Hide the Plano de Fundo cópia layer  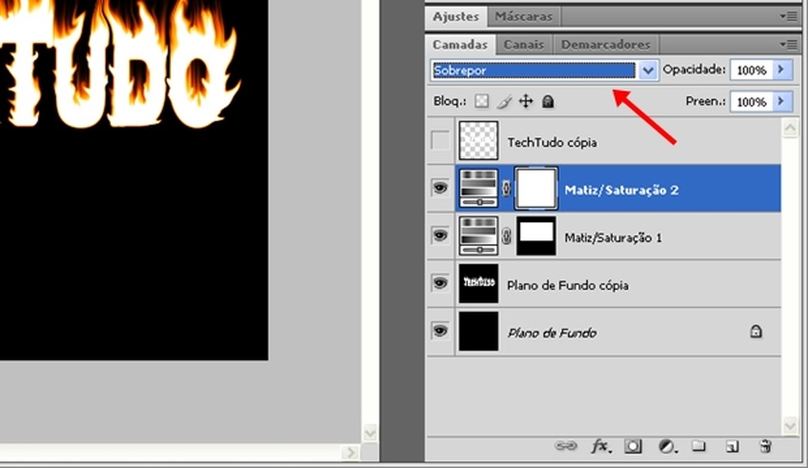(x=440, y=283)
